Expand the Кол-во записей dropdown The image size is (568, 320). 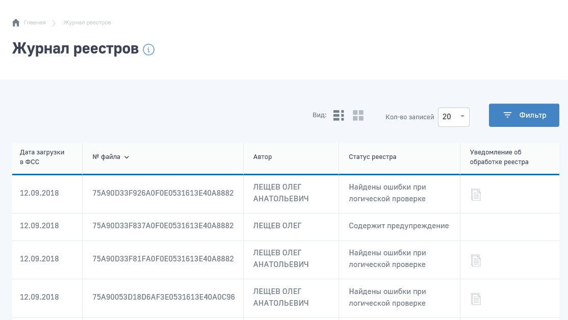pos(453,117)
